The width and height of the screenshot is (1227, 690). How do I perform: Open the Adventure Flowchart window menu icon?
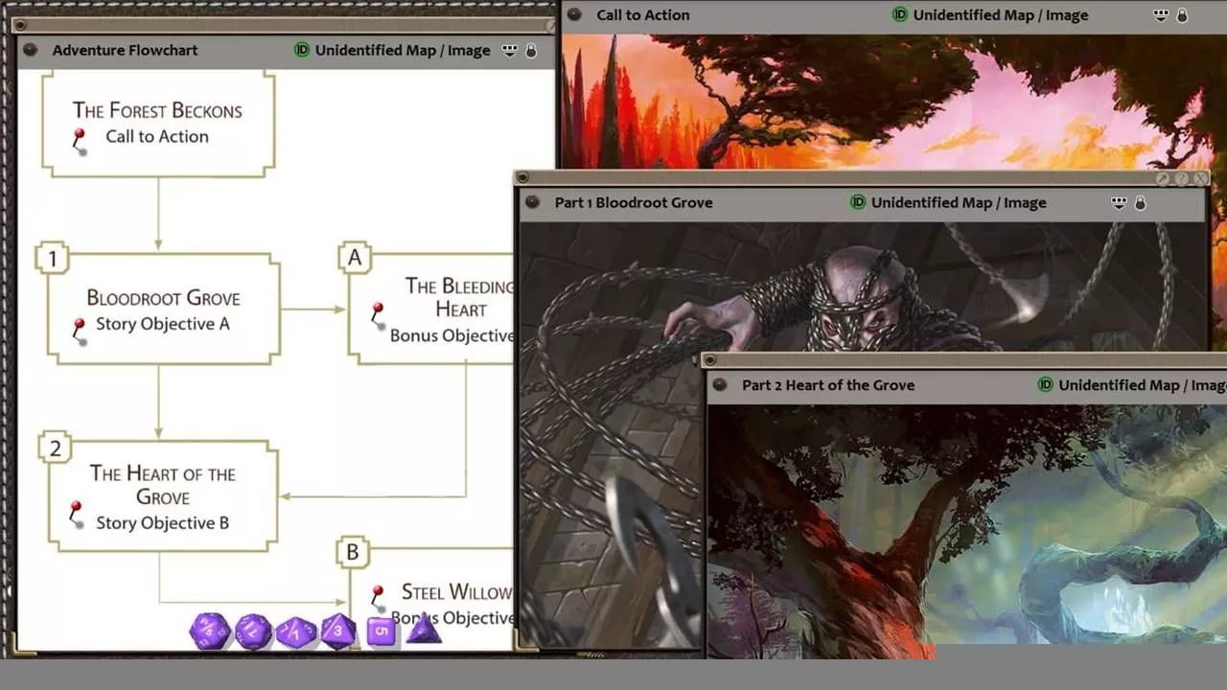point(30,50)
